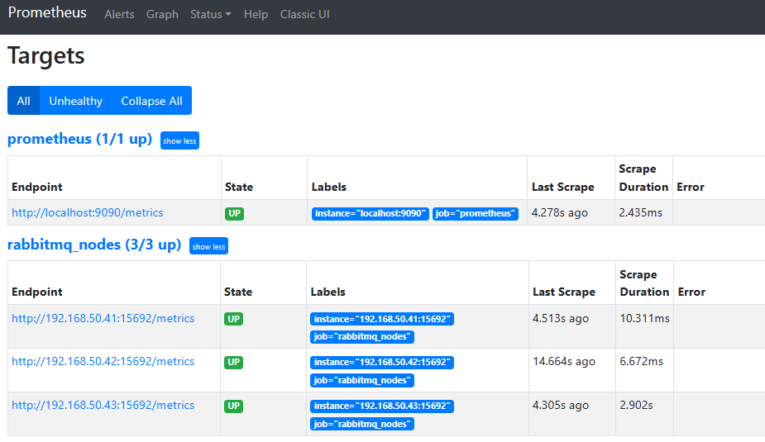Image resolution: width=765 pixels, height=442 pixels.
Task: Open the Help link
Action: click(256, 15)
